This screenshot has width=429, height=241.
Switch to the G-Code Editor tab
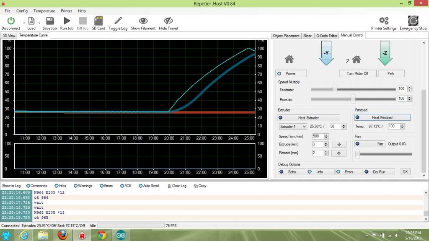coord(327,36)
